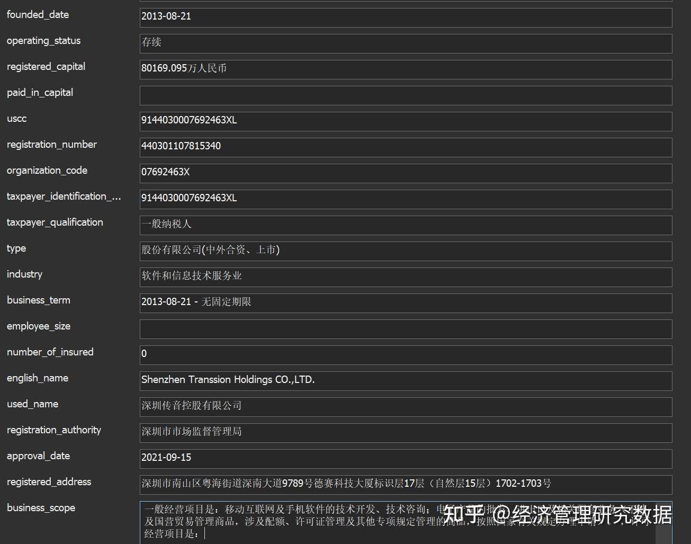
Task: Click the taxpayer_identification number field
Action: point(406,199)
